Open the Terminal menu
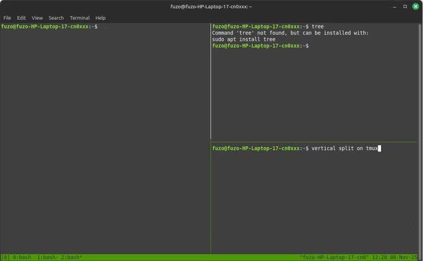 point(80,18)
